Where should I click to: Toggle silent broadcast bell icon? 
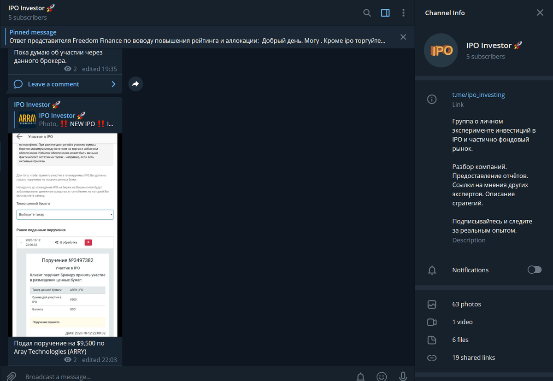pos(361,376)
